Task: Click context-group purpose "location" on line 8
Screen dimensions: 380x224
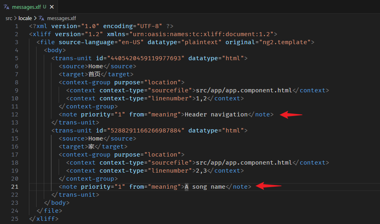Action: pyautogui.click(x=163, y=82)
